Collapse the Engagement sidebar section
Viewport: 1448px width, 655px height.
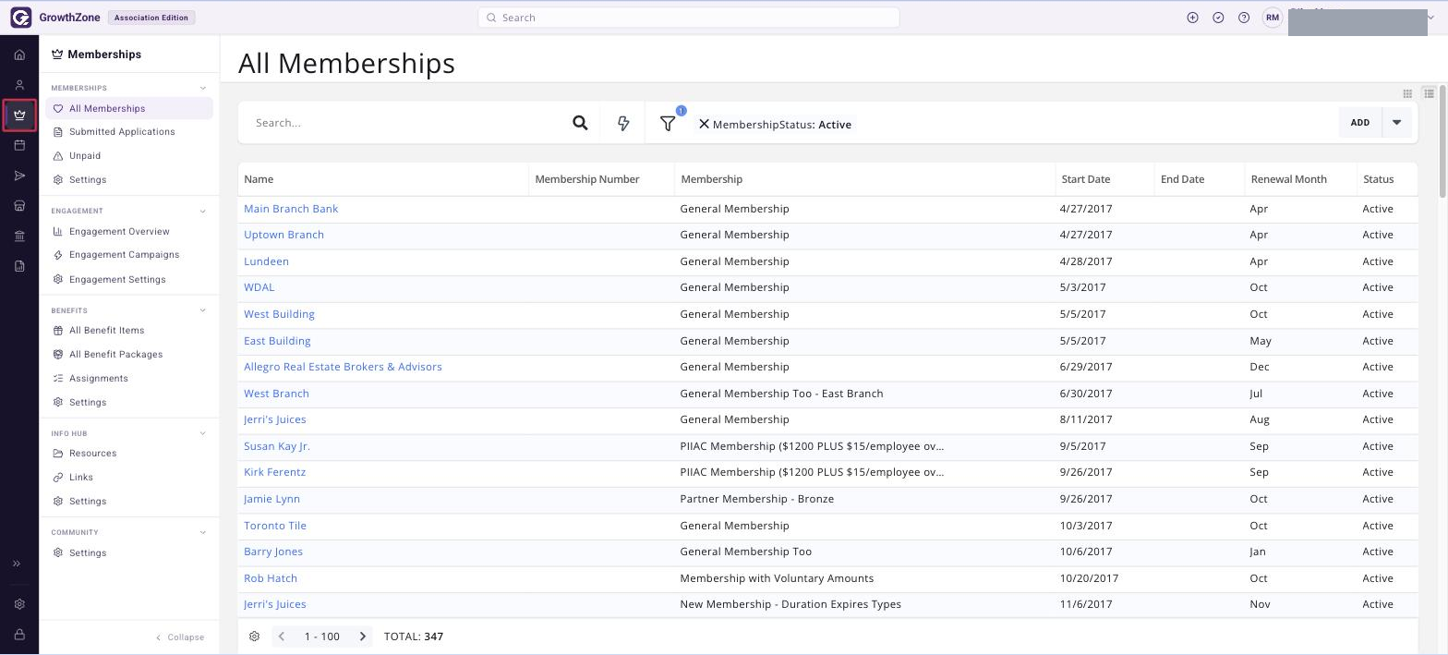pyautogui.click(x=203, y=211)
